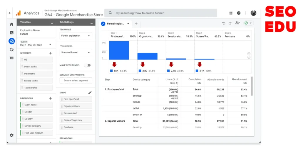Viewport: 301px width, 150px height.
Task: Click the Home icon in left navigation
Action: pyautogui.click(x=12, y=24)
